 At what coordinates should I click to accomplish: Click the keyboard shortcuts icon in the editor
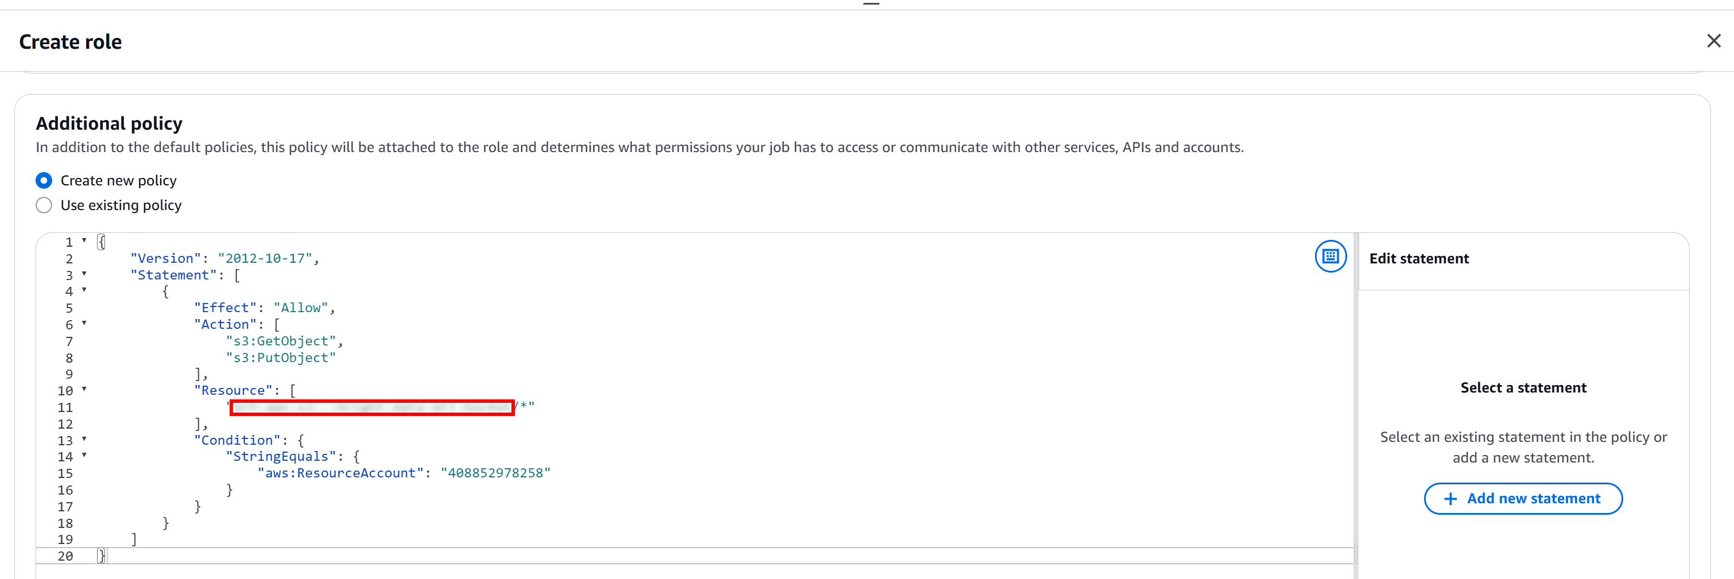pos(1330,257)
